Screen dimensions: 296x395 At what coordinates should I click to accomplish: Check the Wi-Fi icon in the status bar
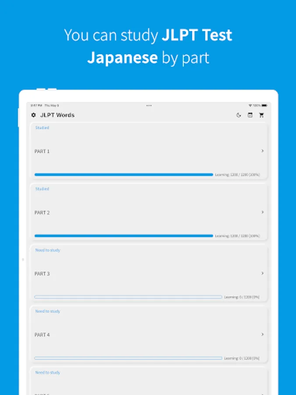coord(250,105)
